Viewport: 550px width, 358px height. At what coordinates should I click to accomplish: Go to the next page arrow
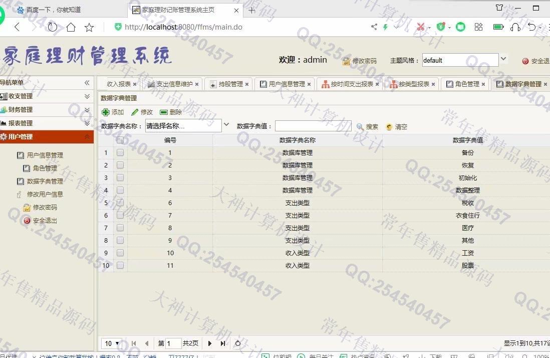click(x=210, y=343)
